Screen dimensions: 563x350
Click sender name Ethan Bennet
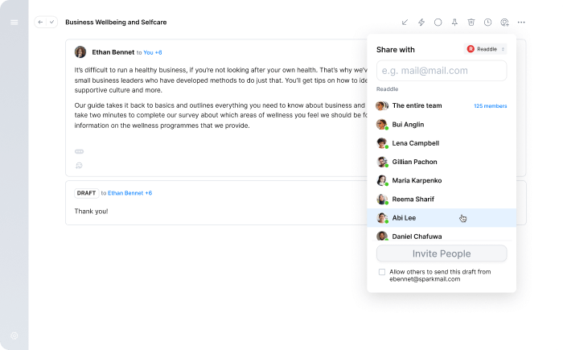(x=113, y=52)
